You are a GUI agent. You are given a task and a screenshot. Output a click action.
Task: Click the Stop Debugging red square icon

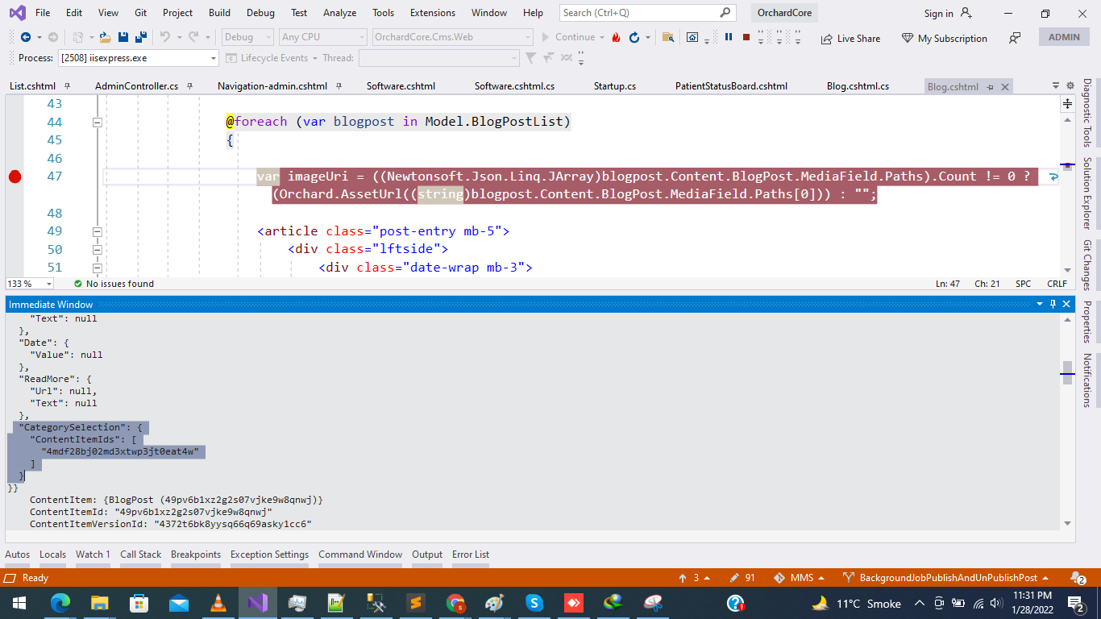pyautogui.click(x=746, y=37)
